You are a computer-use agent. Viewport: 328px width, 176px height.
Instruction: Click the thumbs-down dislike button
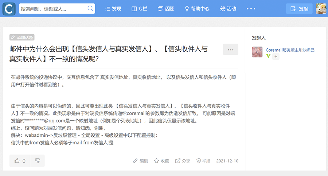click(38, 161)
